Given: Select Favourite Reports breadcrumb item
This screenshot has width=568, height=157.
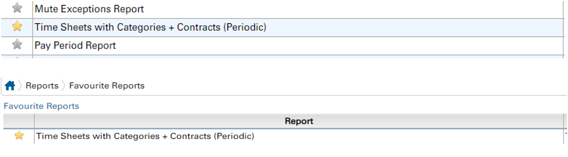Looking at the screenshot, I should [107, 86].
